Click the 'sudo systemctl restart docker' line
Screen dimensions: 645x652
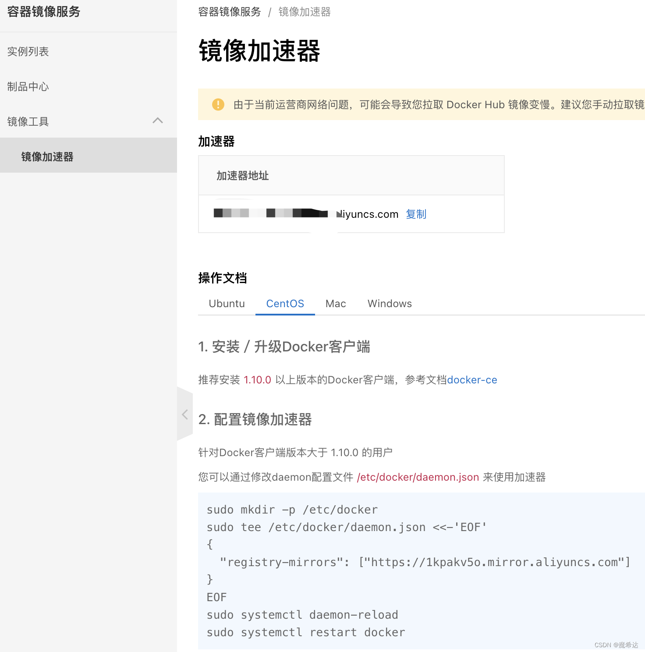pos(306,632)
